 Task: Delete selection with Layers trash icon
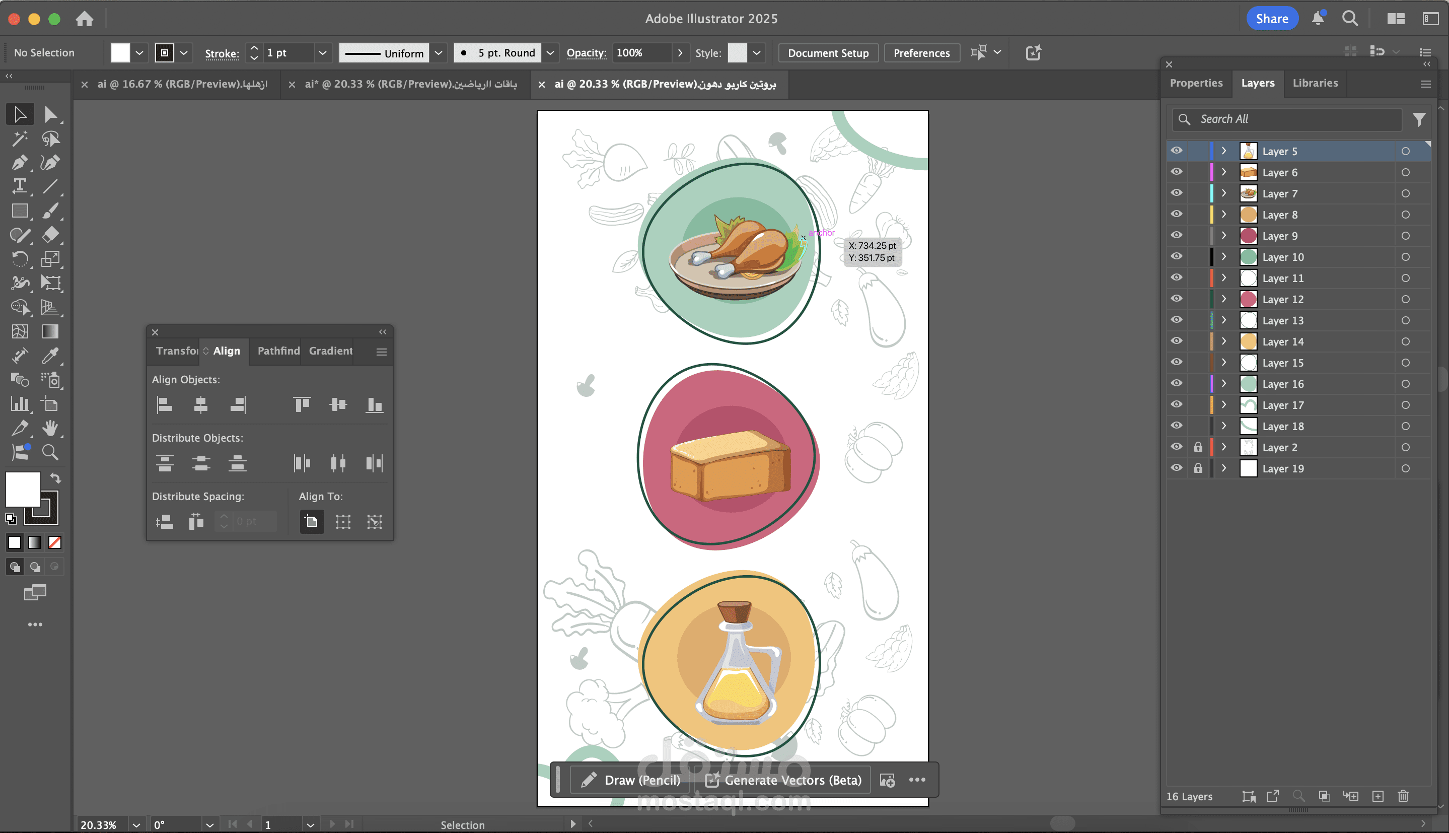pos(1403,796)
